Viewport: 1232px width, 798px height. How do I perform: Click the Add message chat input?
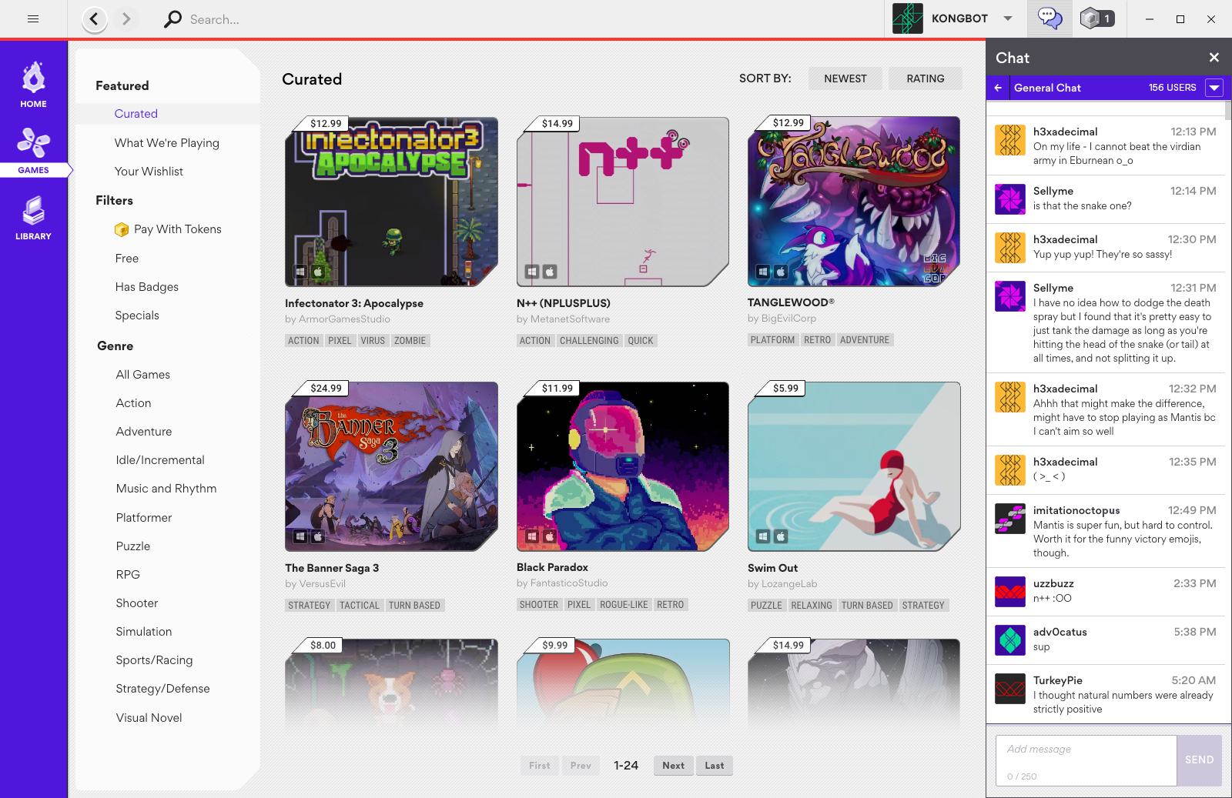tap(1086, 750)
